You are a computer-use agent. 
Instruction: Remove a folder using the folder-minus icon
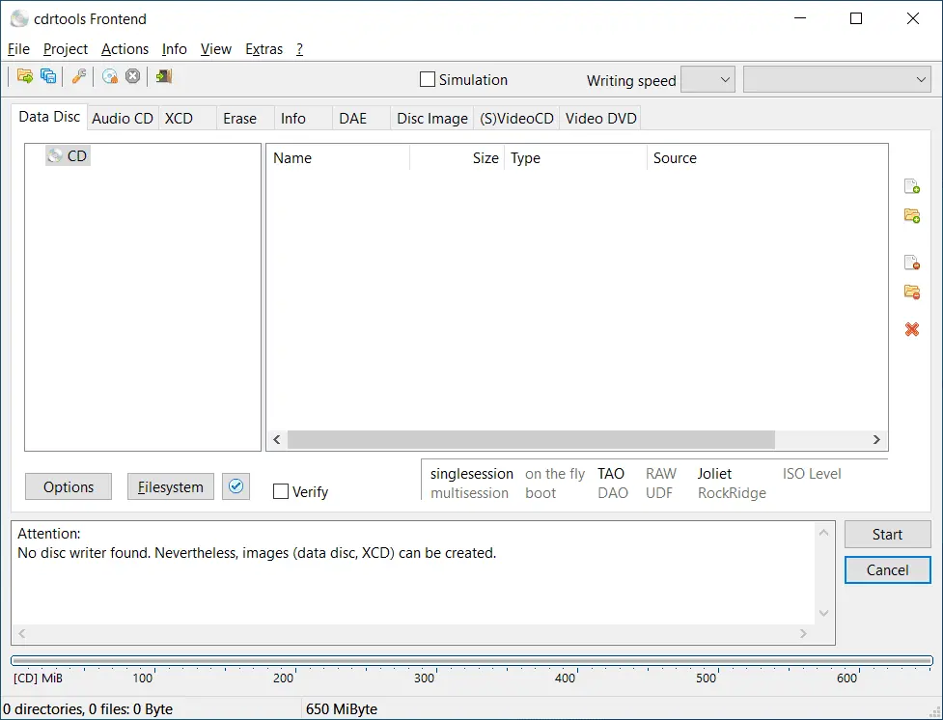click(x=911, y=291)
